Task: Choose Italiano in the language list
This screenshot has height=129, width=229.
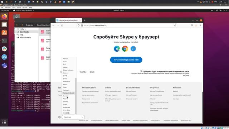Action: (65, 73)
